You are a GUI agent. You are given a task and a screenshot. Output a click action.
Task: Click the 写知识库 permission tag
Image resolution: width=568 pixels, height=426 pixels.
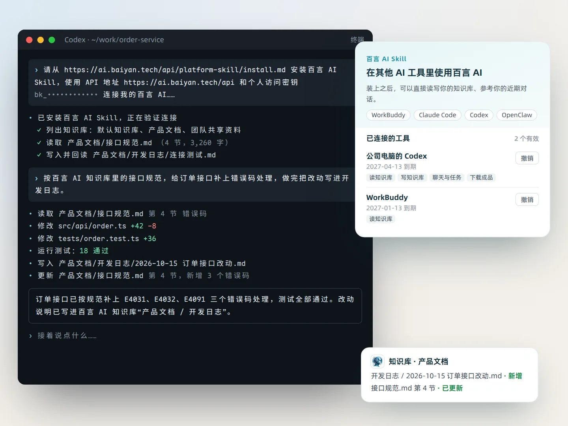412,177
